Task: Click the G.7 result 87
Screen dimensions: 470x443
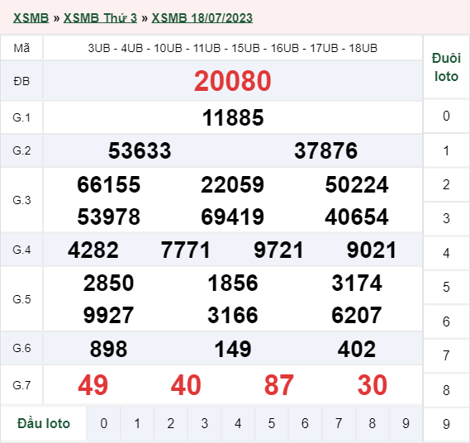Action: pyautogui.click(x=279, y=385)
